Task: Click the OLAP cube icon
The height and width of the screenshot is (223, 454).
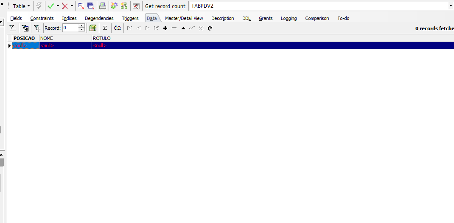Action: 92,28
